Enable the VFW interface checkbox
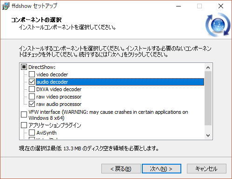This screenshot has height=179, width=232. tap(24, 115)
